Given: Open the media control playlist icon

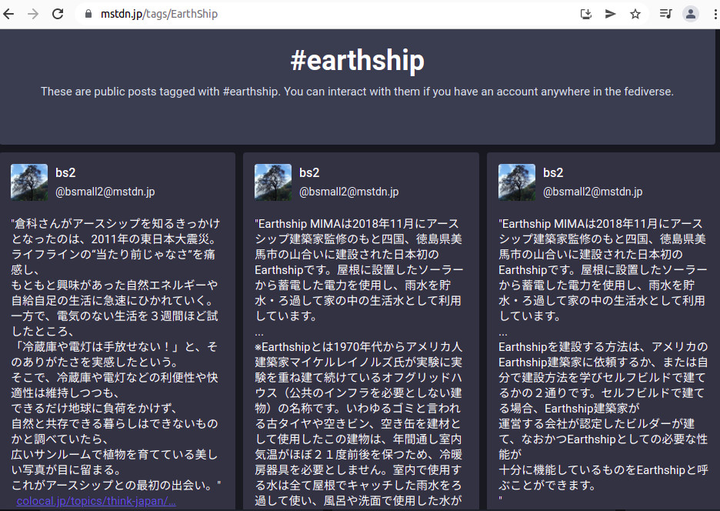Looking at the screenshot, I should [665, 14].
